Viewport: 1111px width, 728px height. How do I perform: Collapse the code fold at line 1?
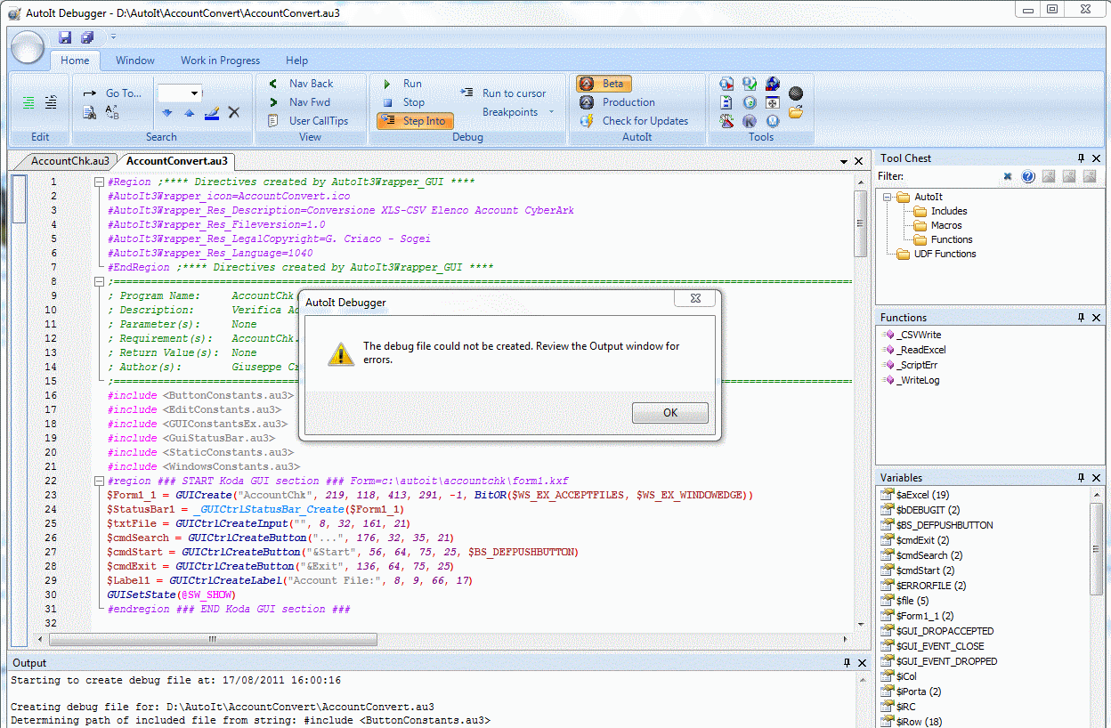coord(99,182)
